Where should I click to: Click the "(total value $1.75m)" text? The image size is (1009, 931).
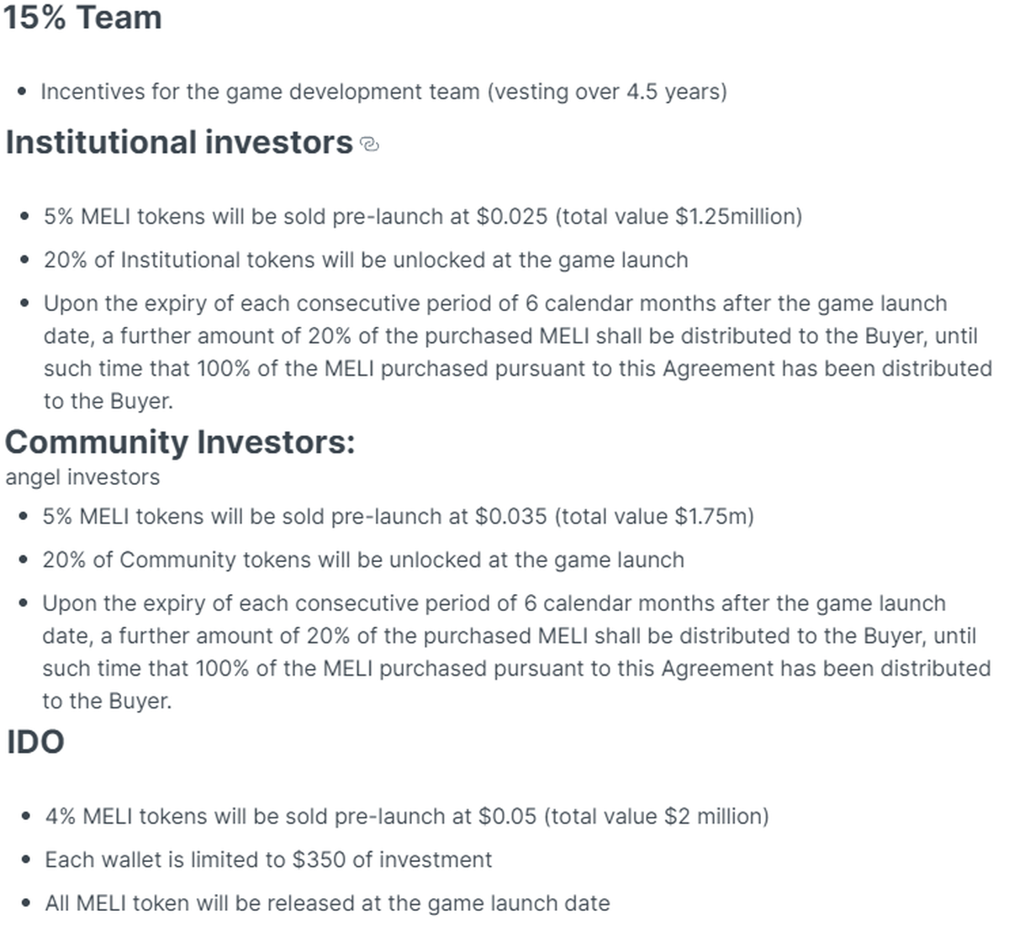pos(653,516)
